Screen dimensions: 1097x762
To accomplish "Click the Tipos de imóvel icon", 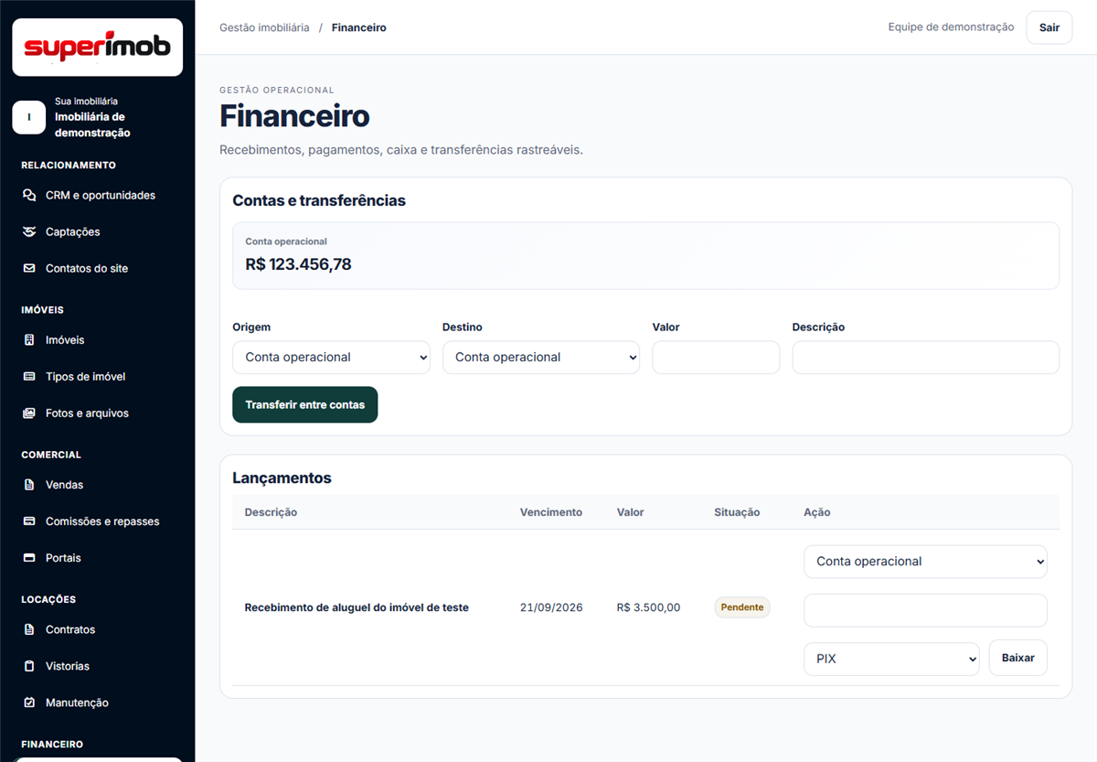I will coord(29,376).
